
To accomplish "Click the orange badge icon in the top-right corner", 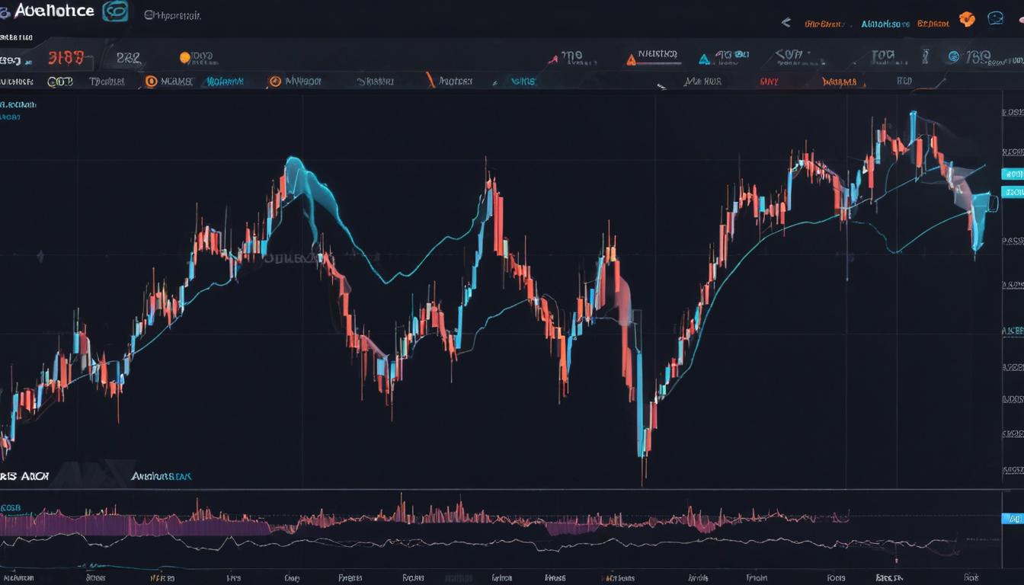I will [x=967, y=19].
